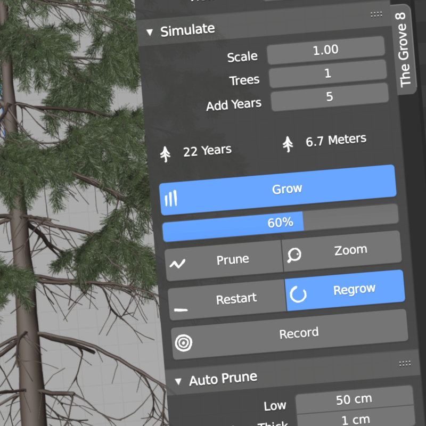
Task: Click the Low field showing 50 cm
Action: (x=354, y=400)
